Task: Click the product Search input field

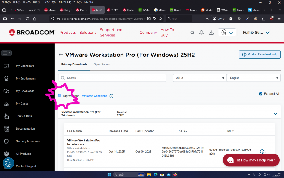Action: (112, 78)
